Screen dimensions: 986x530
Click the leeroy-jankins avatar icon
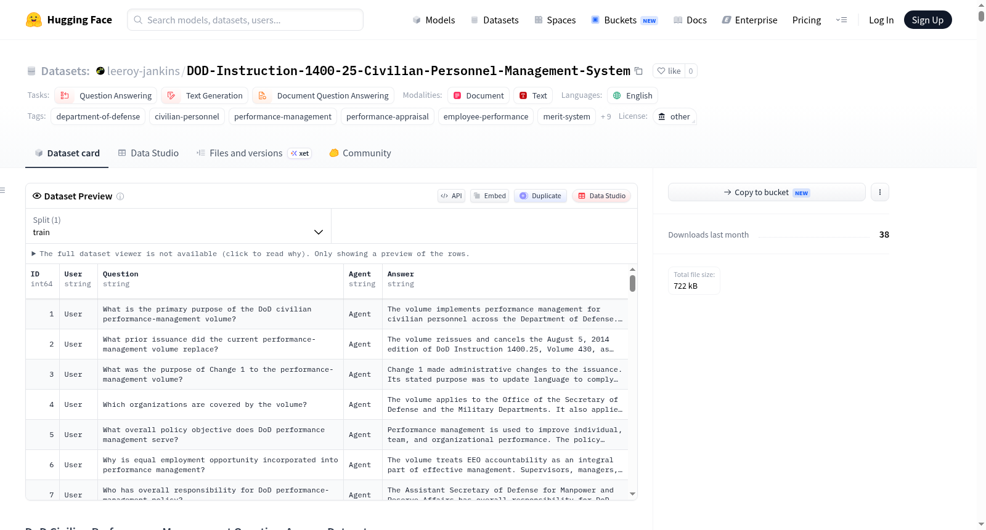(100, 71)
